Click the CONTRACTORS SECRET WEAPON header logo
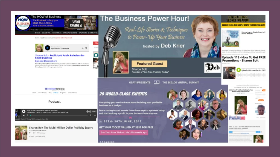The height and width of the screenshot is (157, 280). [x=238, y=19]
